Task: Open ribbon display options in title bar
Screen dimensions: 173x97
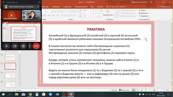Action: [x=151, y=2]
